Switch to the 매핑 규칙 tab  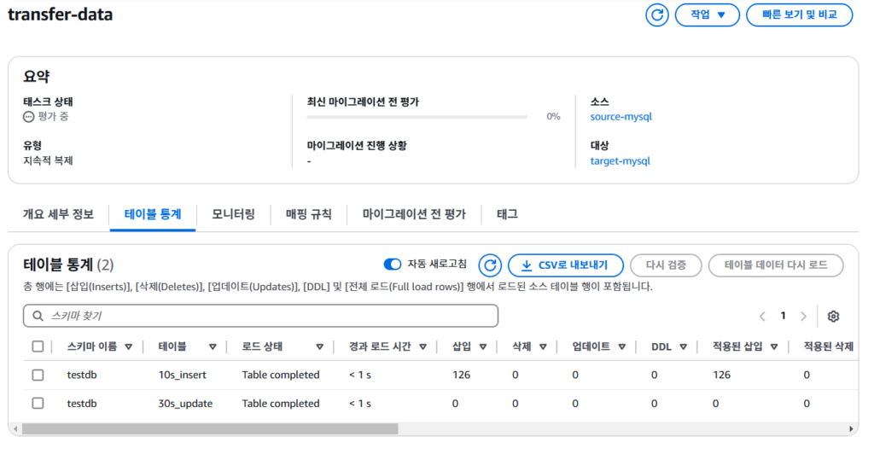click(309, 214)
